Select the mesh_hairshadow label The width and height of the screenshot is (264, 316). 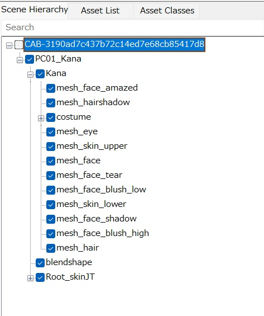[x=93, y=102]
